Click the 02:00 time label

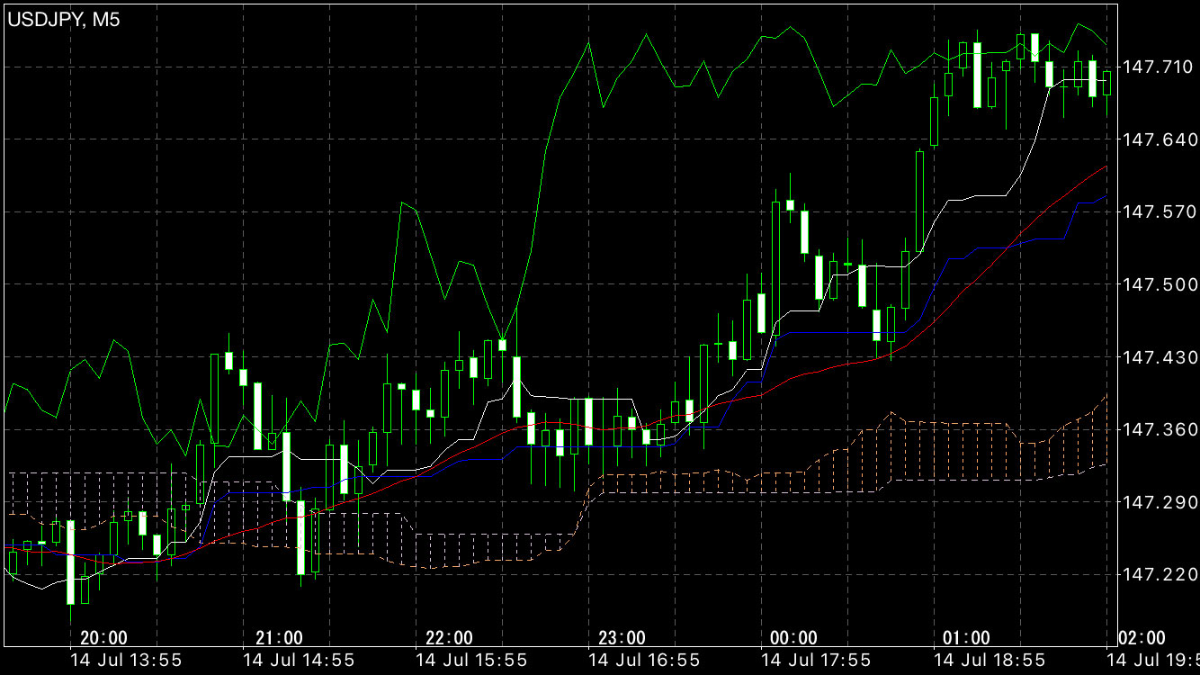pyautogui.click(x=1140, y=638)
